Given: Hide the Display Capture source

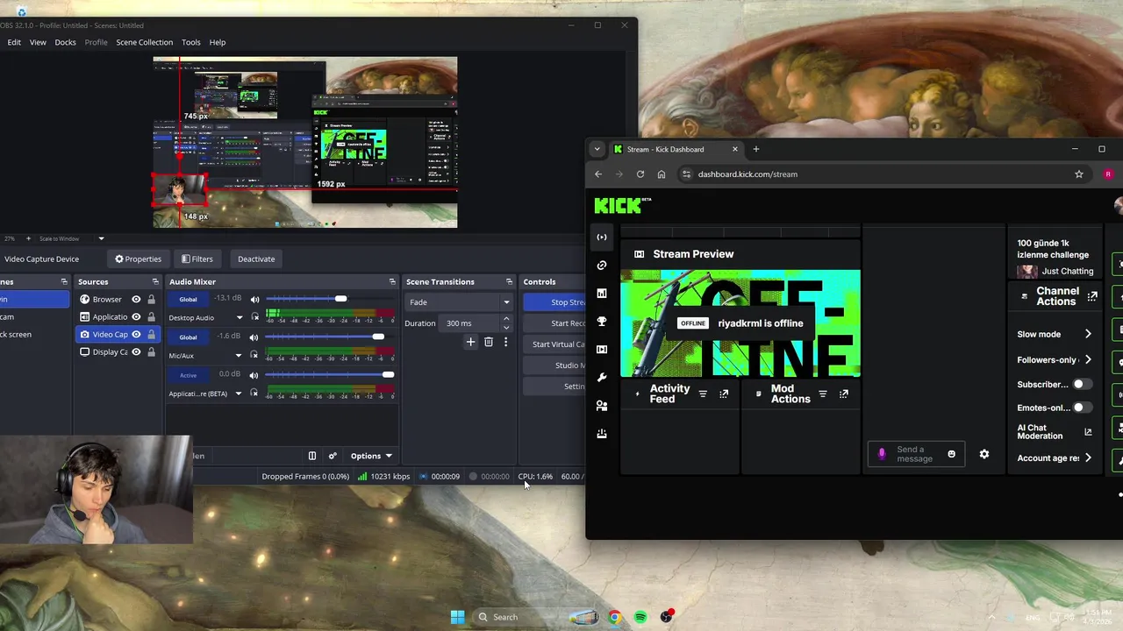Looking at the screenshot, I should pos(136,351).
